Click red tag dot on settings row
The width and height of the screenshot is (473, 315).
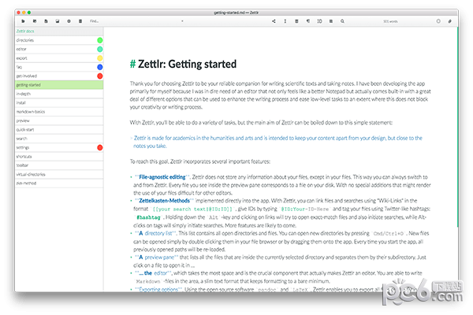(x=100, y=147)
